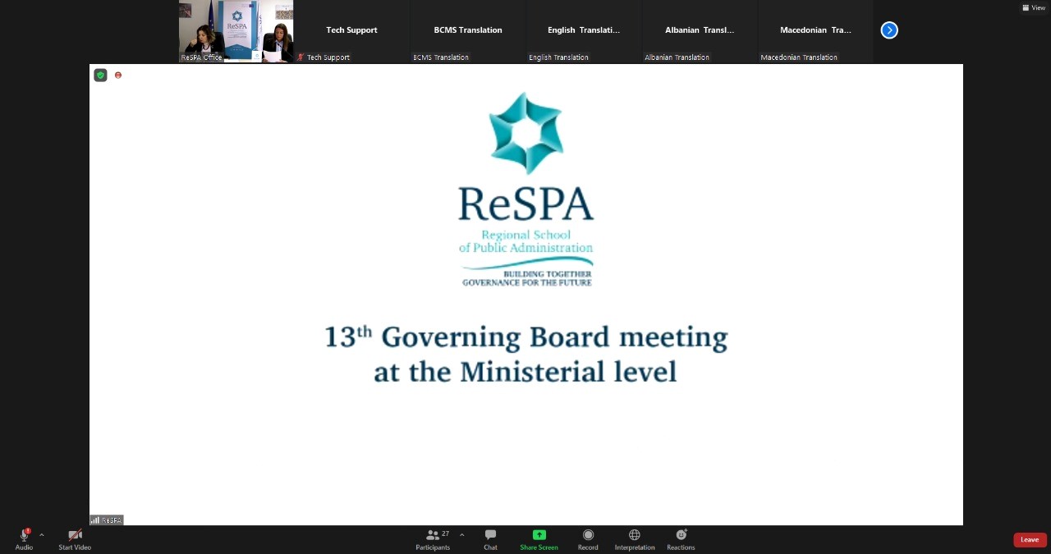Click the 'Building Together Governance' slogan
The height and width of the screenshot is (554, 1051).
coord(526,278)
